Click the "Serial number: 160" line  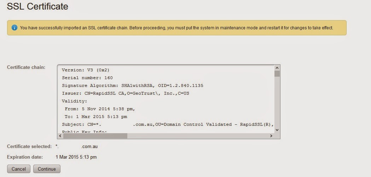[87, 78]
